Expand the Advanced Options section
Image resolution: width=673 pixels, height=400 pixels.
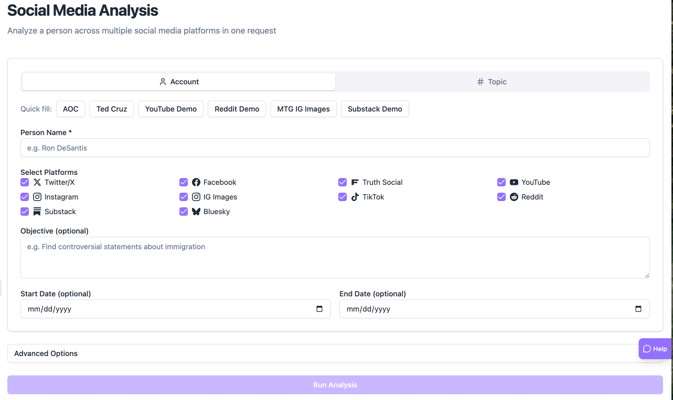[335, 353]
